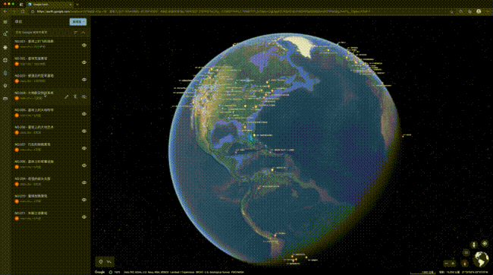Click the bottom-most icon in left sidebar
This screenshot has height=275, width=493.
(x=5, y=99)
